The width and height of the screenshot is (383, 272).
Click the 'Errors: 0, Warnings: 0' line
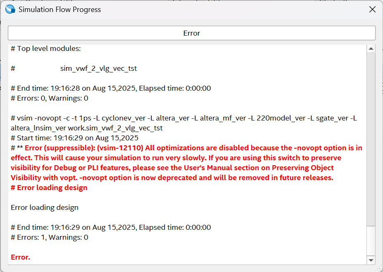point(50,98)
